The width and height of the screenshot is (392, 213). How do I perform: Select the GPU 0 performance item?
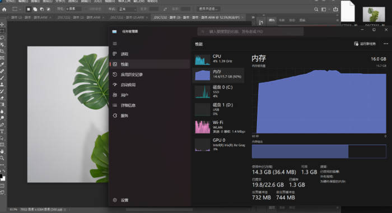coord(219,145)
